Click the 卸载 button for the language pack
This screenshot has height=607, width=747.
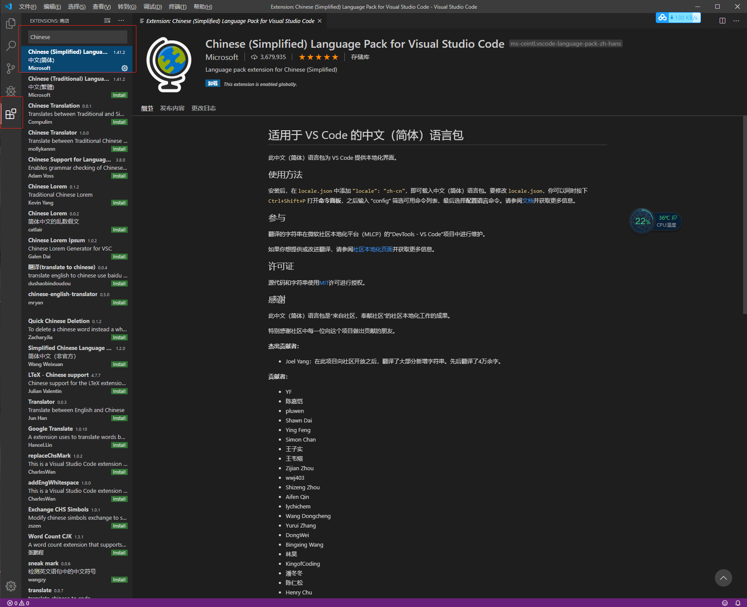(x=212, y=83)
